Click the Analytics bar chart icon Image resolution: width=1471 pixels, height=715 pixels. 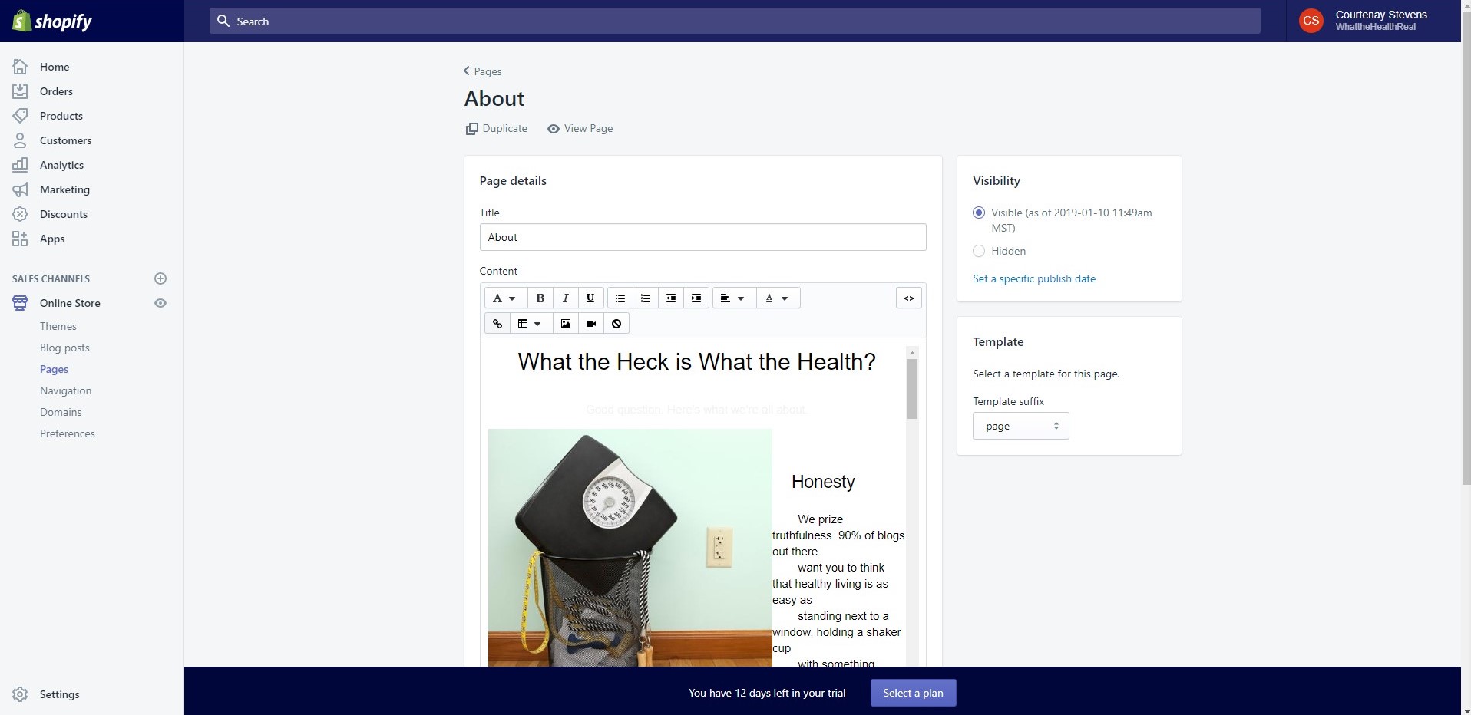point(20,165)
